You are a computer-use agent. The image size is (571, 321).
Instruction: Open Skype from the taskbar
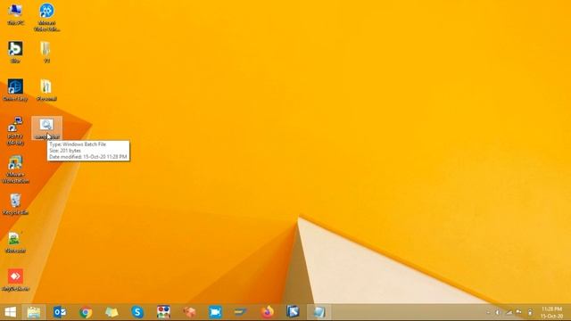tap(137, 312)
